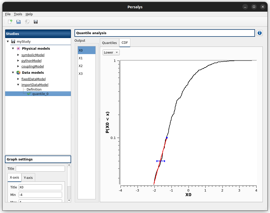Viewport: 270px width, 213px height.
Task: Open the Tools menu
Action: pyautogui.click(x=18, y=14)
